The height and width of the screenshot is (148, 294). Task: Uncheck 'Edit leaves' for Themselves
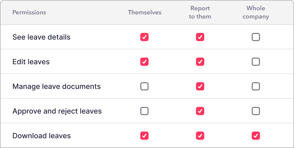coord(144,62)
